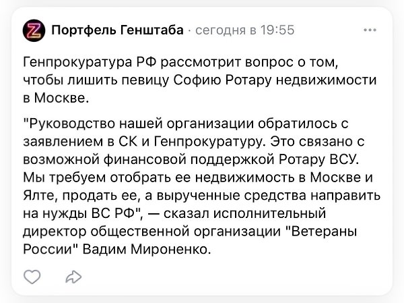Click the name Софию Ротару in text

[x=223, y=80]
